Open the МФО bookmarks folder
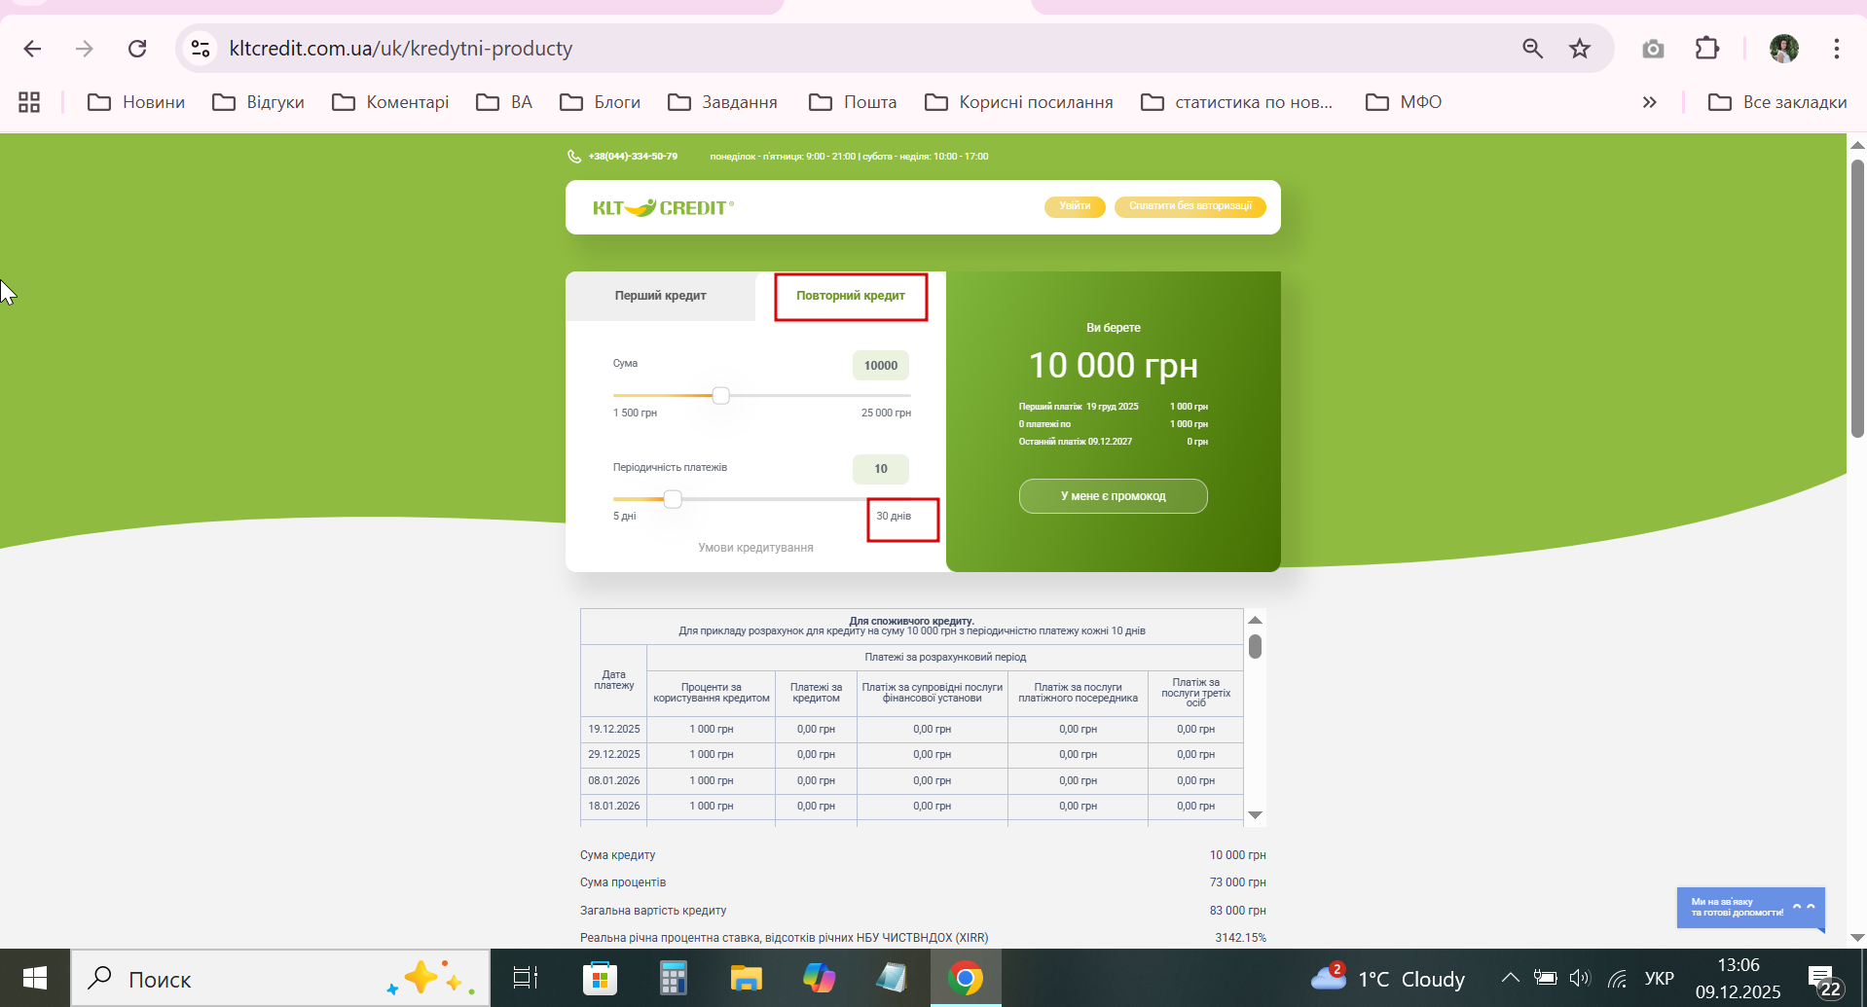The height and width of the screenshot is (1007, 1867). click(1404, 102)
